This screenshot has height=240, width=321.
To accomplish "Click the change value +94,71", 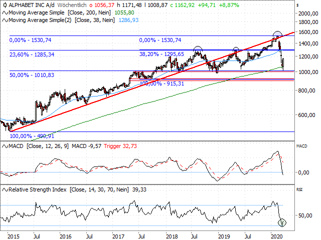I will [207, 5].
